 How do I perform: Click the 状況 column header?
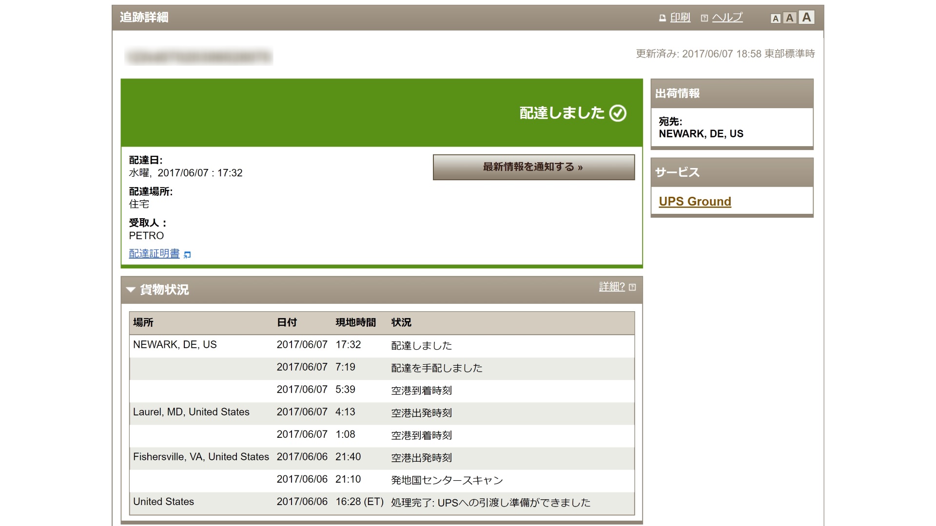[x=401, y=322]
